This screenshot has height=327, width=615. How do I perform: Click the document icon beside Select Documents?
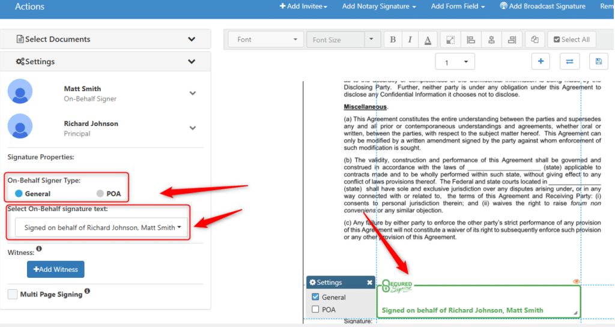[20, 39]
